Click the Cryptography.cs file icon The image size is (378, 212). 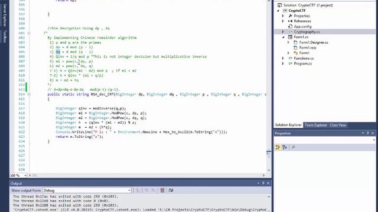tap(290, 32)
